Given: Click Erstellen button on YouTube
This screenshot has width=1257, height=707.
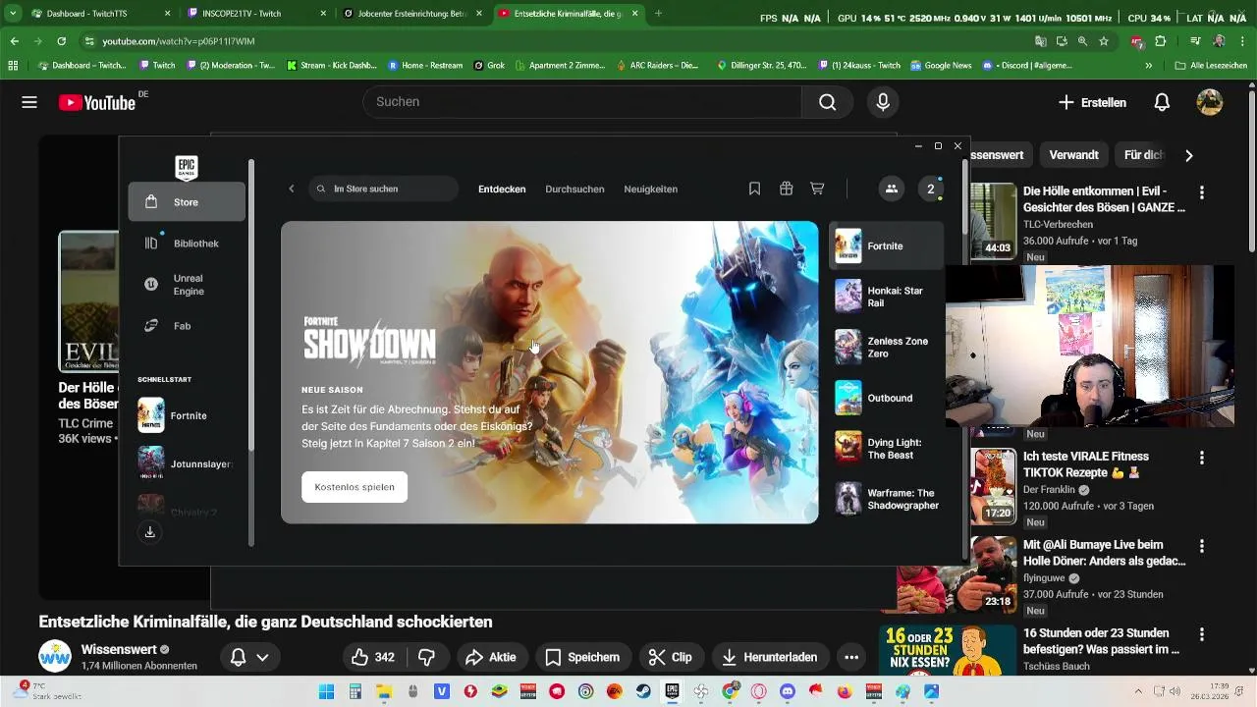Looking at the screenshot, I should point(1092,102).
